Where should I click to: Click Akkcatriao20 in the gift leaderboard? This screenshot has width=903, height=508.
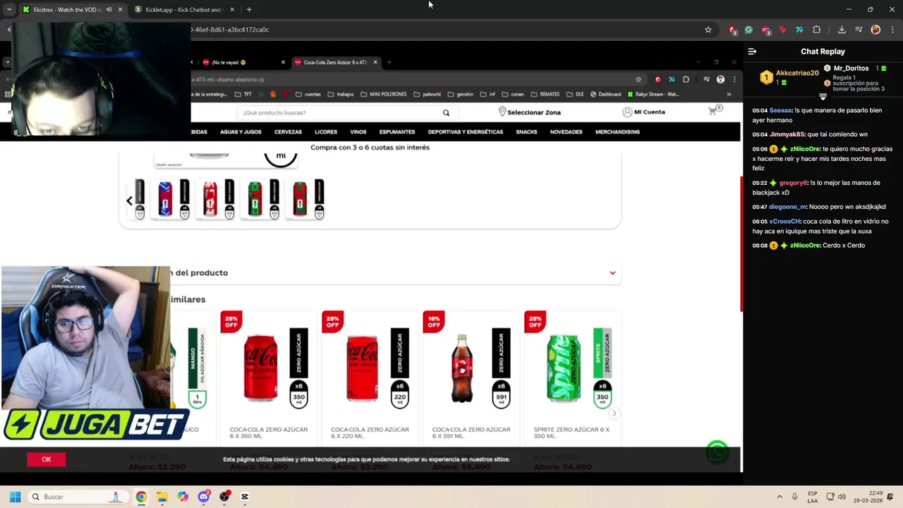[x=797, y=73]
